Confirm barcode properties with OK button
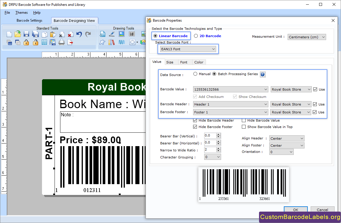The image size is (341, 223). (295, 210)
